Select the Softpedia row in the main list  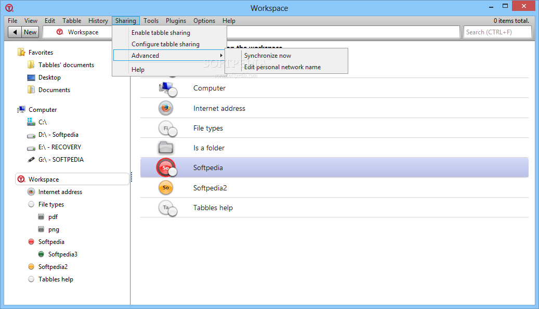334,168
